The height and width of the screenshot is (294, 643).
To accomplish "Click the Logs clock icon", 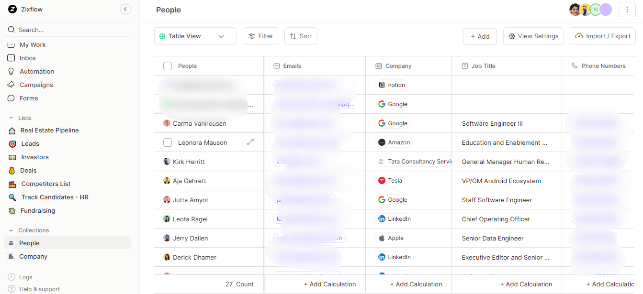I will (11, 277).
